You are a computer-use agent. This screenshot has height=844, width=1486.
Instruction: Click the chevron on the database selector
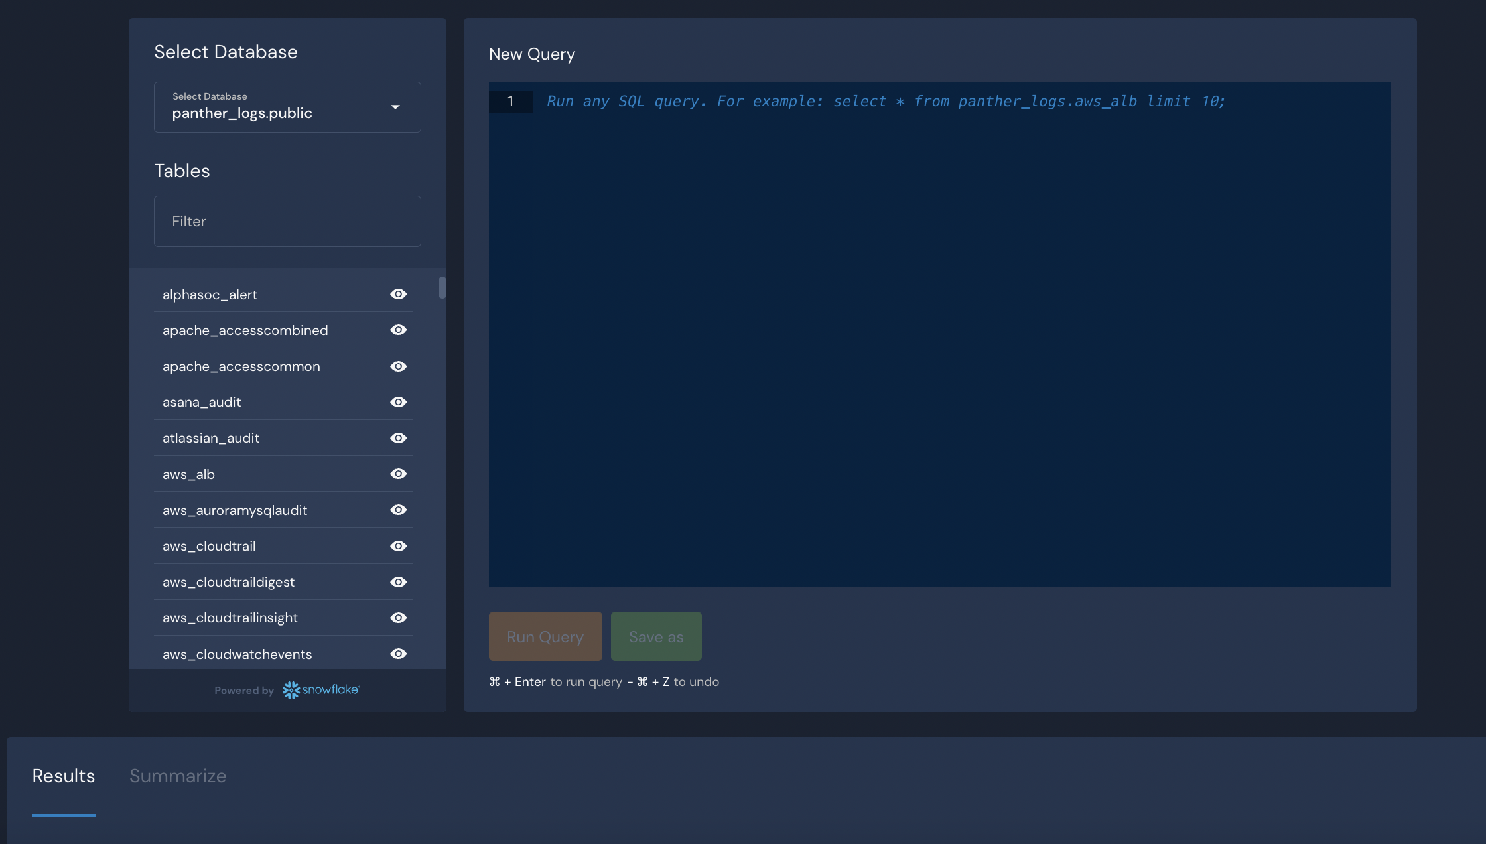395,107
